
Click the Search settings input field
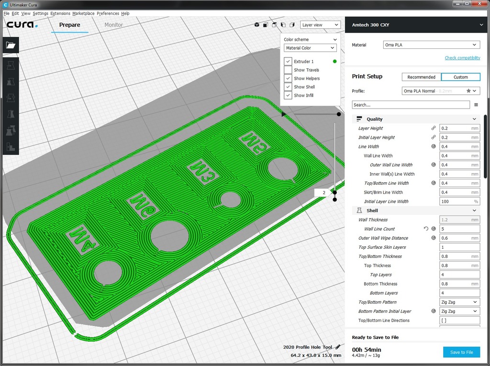pyautogui.click(x=411, y=105)
